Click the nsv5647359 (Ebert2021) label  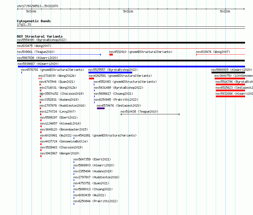92,159
